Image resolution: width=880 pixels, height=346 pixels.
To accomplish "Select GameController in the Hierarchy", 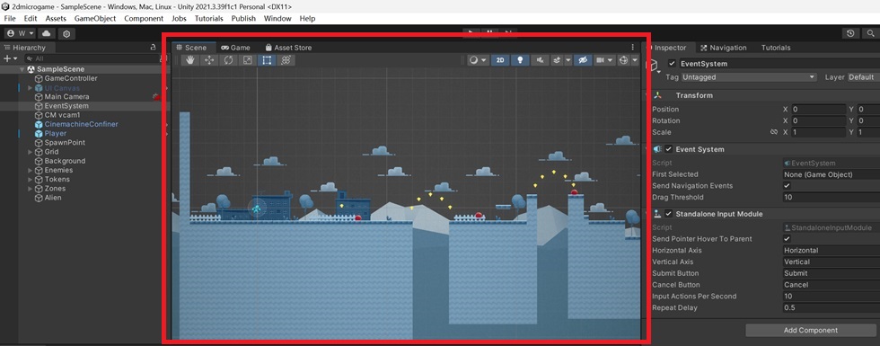I will [x=71, y=78].
